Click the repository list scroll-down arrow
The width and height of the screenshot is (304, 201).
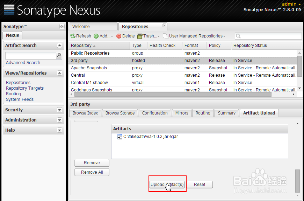(x=299, y=88)
